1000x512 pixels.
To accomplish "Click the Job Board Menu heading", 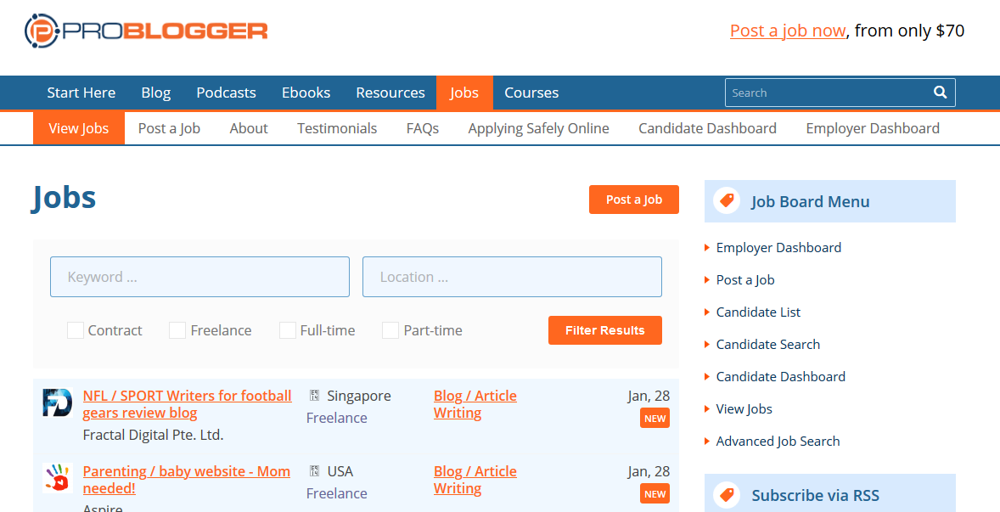I will tap(810, 201).
